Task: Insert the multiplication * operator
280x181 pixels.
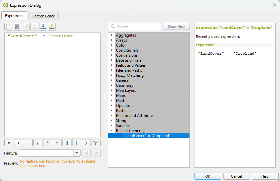Action: click(x=47, y=143)
